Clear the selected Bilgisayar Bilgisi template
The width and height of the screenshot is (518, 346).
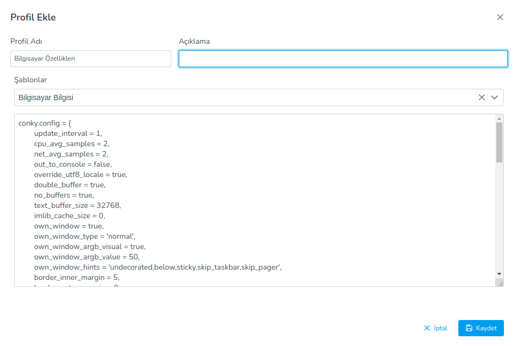point(482,97)
